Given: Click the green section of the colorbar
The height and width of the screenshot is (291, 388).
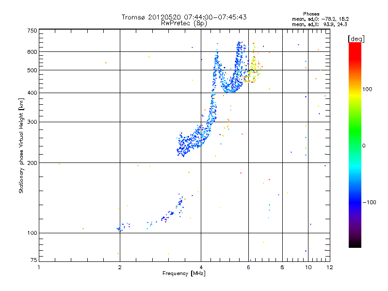Looking at the screenshot, I should click(355, 131).
